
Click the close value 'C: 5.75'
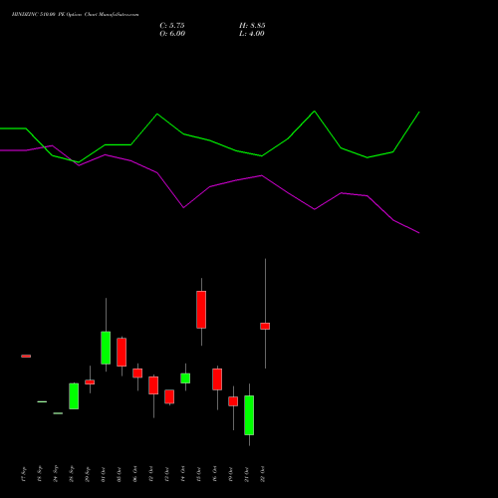tap(172, 26)
